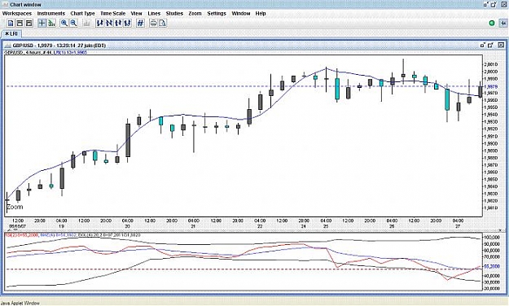Close the GBP/USD inner chart window

[501, 46]
